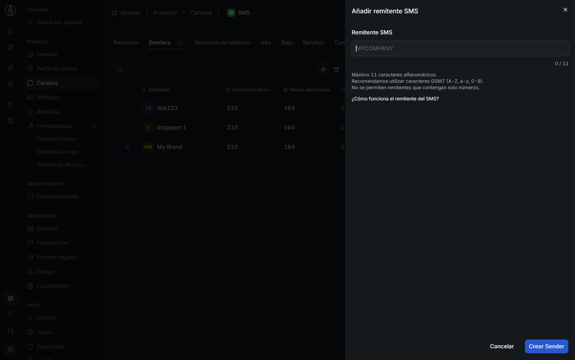Select the test123 sender radio button
This screenshot has width=575, height=360.
[x=128, y=108]
